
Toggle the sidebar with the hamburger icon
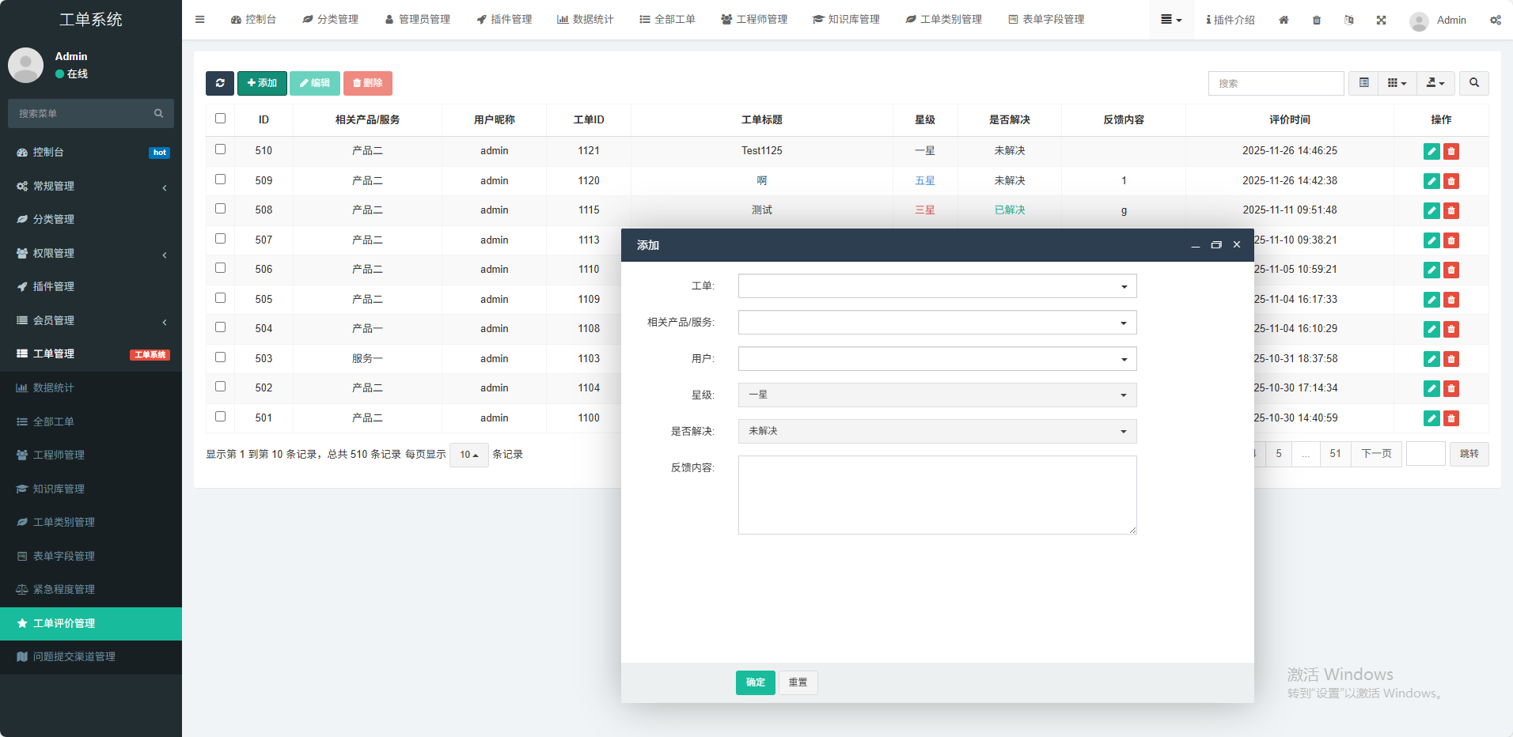coord(200,20)
